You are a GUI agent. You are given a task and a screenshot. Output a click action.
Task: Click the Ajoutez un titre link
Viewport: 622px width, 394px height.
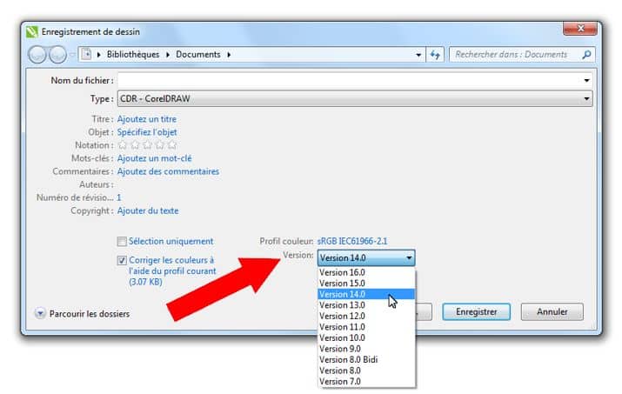click(x=146, y=119)
